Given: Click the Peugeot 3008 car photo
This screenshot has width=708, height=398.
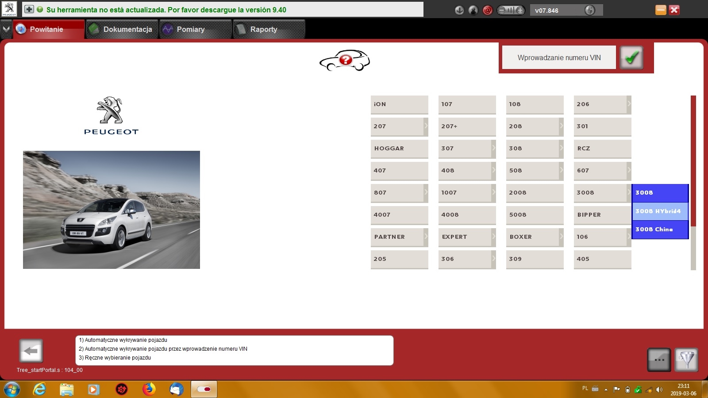Looking at the screenshot, I should (112, 210).
